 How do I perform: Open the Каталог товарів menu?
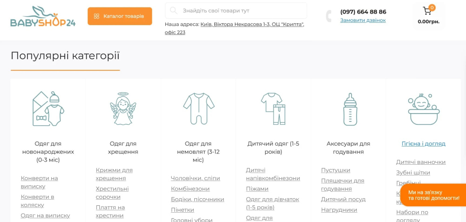point(120,16)
